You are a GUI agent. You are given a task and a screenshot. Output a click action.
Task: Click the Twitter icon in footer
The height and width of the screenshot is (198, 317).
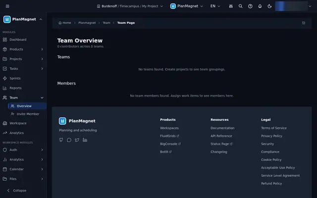point(77,140)
